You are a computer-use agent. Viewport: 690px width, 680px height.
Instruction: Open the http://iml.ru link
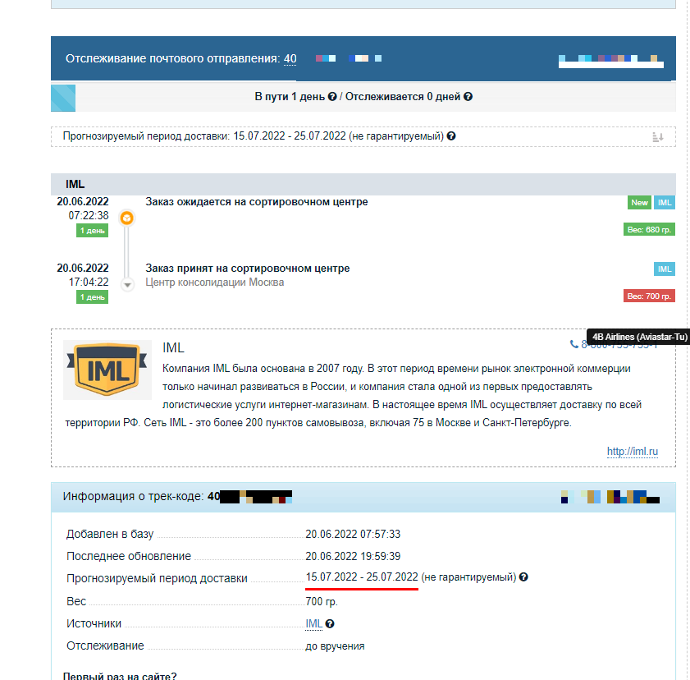click(x=633, y=452)
